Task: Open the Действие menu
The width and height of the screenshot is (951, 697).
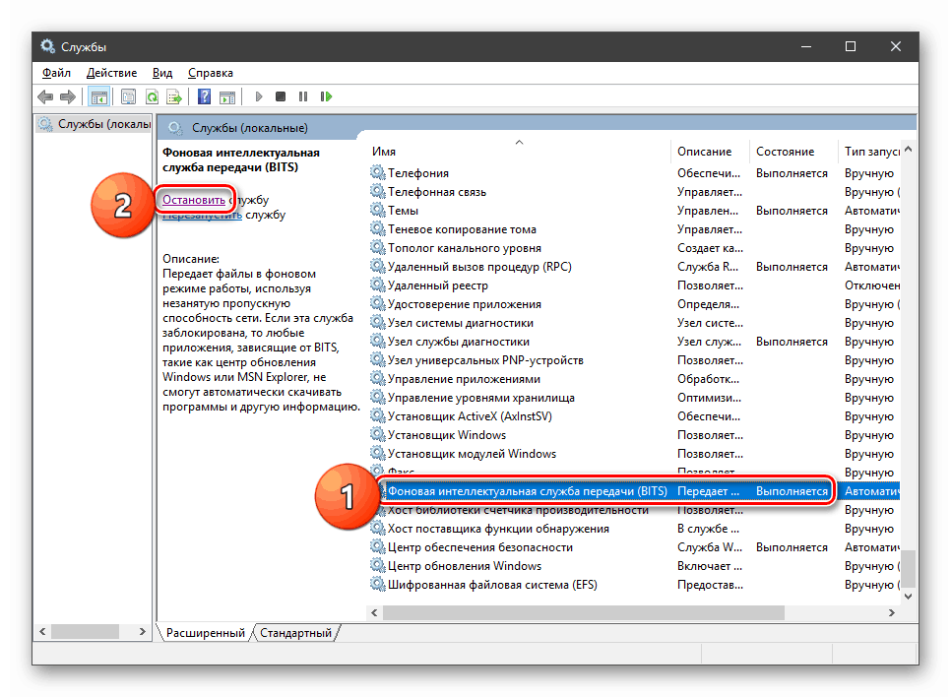Action: 111,72
